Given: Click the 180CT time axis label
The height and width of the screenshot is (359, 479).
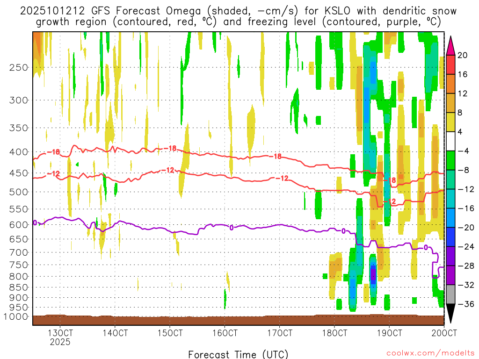Looking at the screenshot, I should pos(334,333).
